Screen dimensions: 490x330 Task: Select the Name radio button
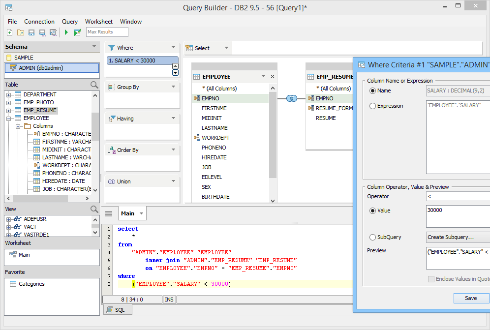[372, 90]
